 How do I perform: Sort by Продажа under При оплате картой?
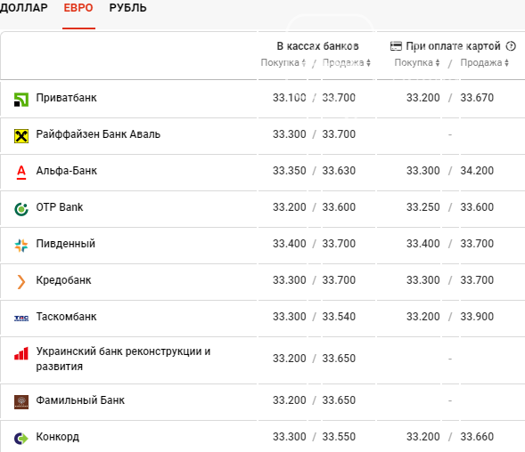[484, 62]
